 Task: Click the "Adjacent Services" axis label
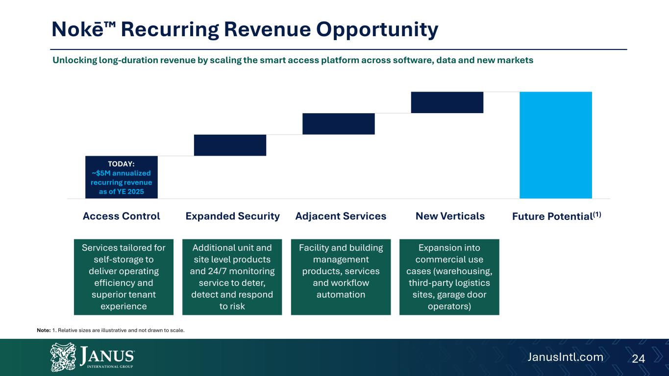click(341, 216)
